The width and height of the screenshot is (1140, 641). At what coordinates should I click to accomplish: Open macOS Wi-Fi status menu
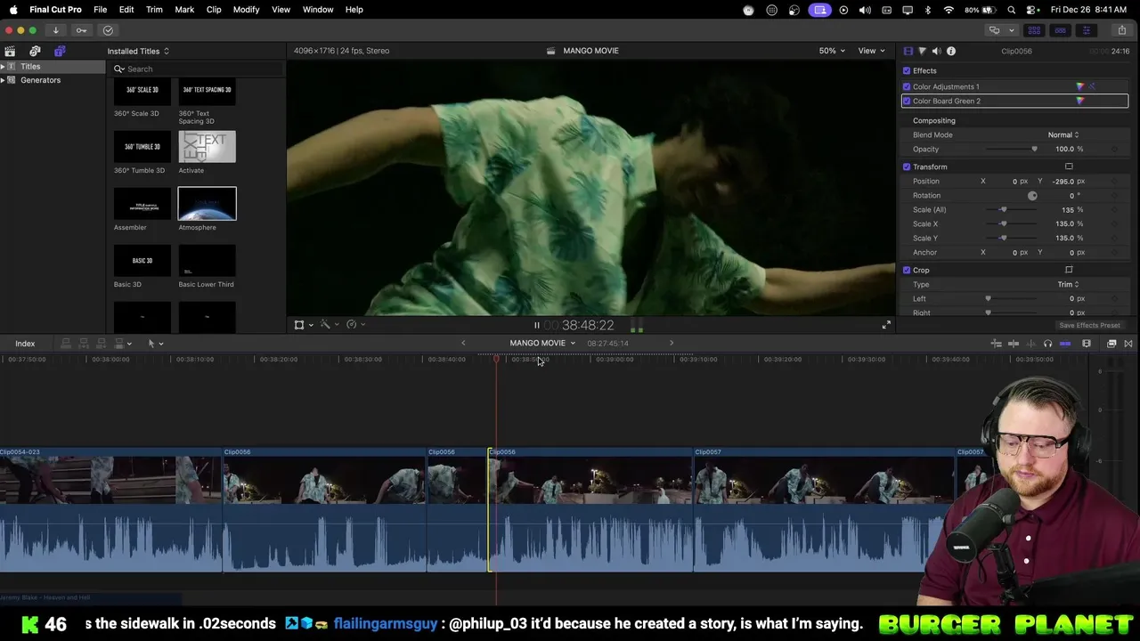[949, 10]
